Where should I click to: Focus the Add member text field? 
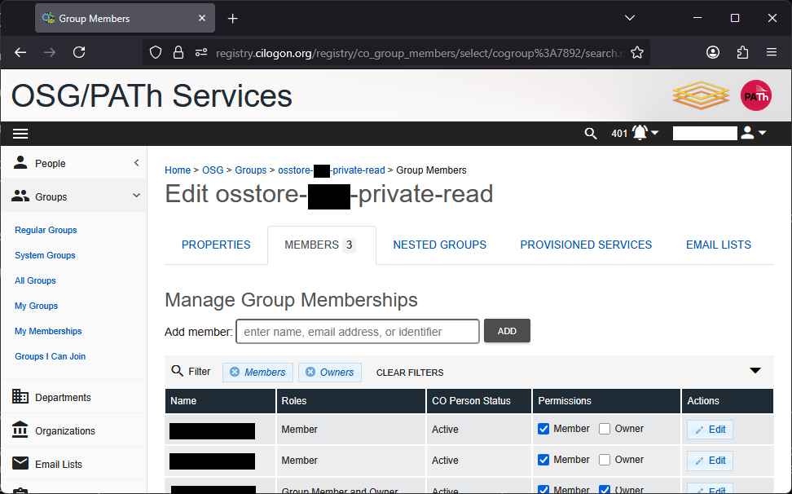tap(358, 332)
